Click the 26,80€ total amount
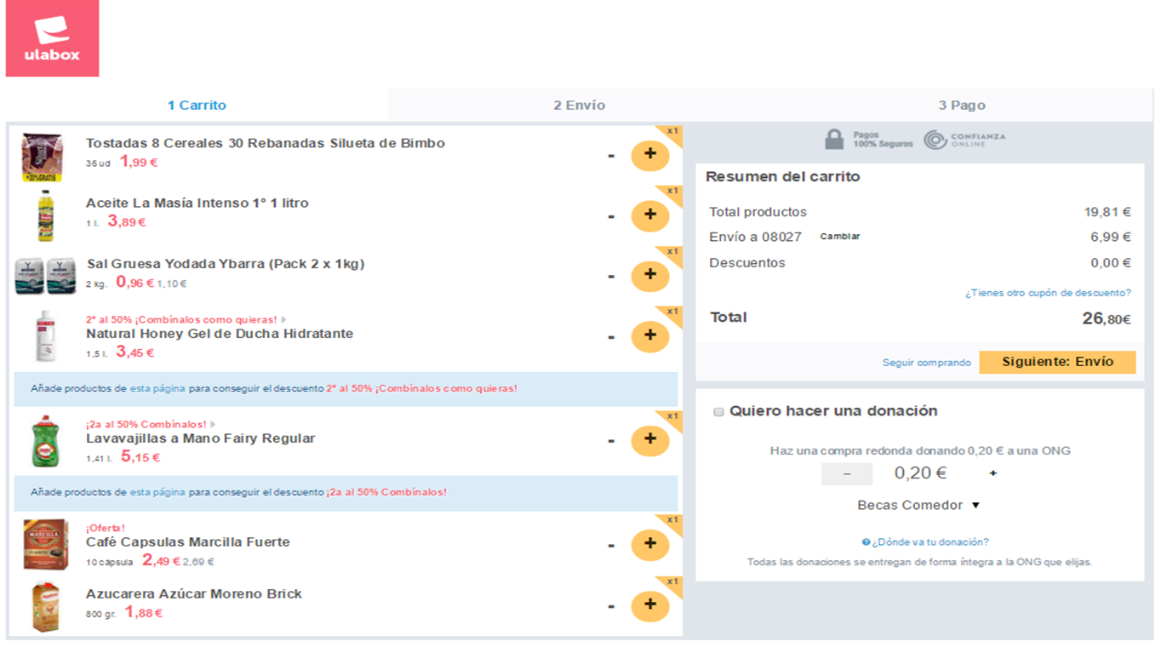Screen dimensions: 1161x653 pyautogui.click(x=1107, y=318)
